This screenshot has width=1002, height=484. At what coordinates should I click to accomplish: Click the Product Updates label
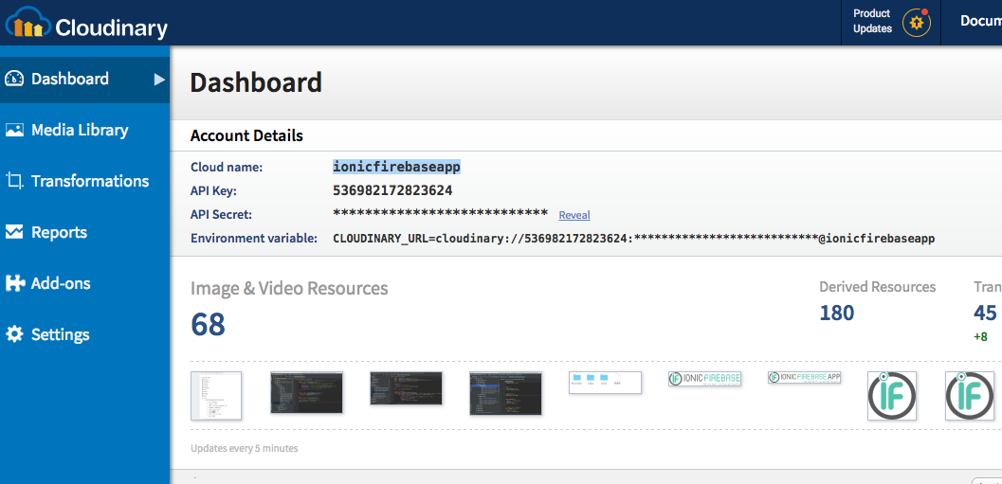point(871,21)
